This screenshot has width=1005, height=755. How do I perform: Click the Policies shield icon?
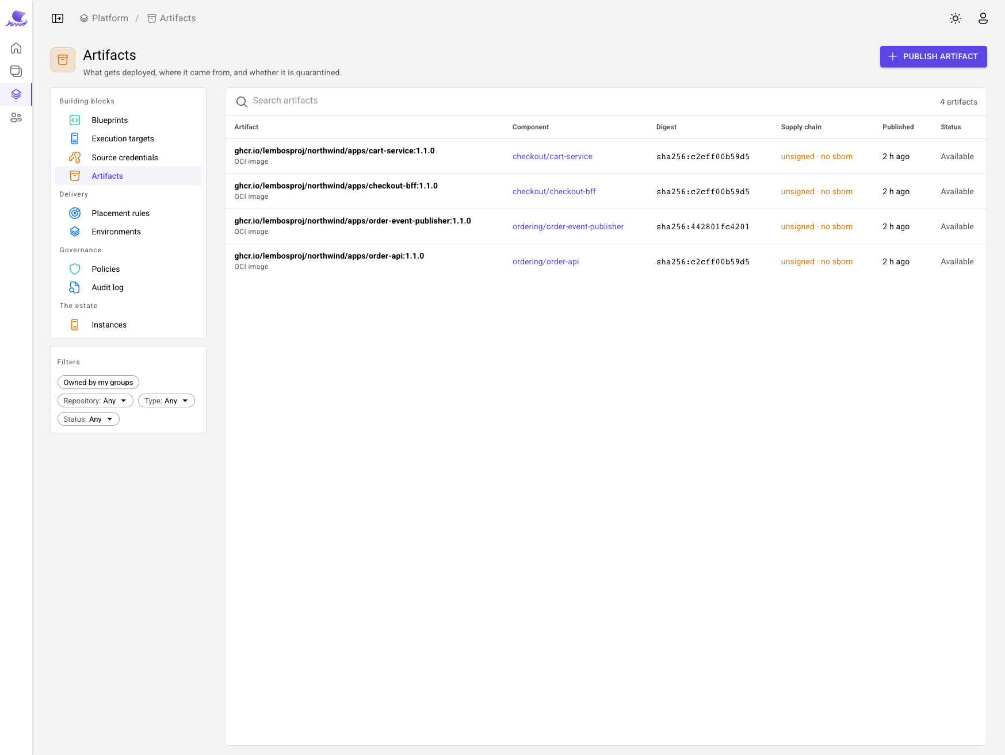pos(75,269)
